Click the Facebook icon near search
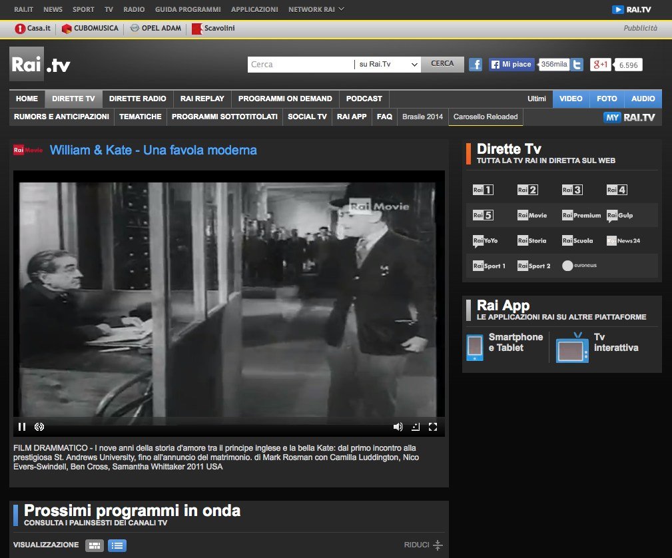Screen dimensions: 672x558 coord(476,65)
